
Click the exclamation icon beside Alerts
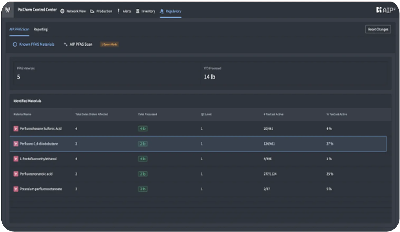tap(119, 11)
